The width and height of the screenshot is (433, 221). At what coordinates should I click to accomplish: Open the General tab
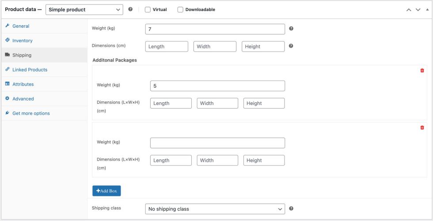[21, 26]
